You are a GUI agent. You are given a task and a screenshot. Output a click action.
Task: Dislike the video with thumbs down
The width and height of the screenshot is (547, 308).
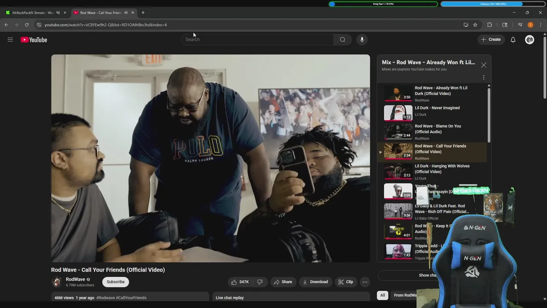[x=260, y=282]
